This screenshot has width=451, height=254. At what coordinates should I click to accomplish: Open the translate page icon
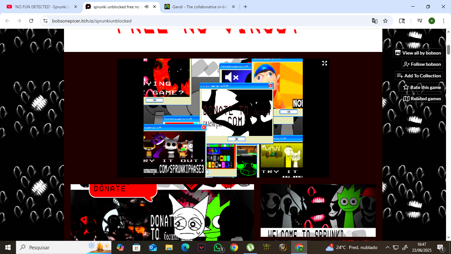(x=375, y=21)
